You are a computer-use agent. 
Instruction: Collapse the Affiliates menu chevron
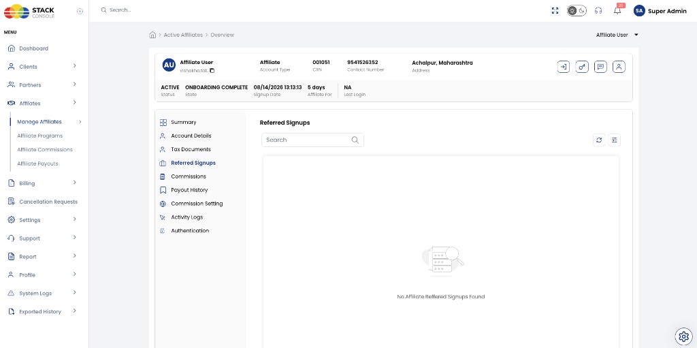click(75, 102)
